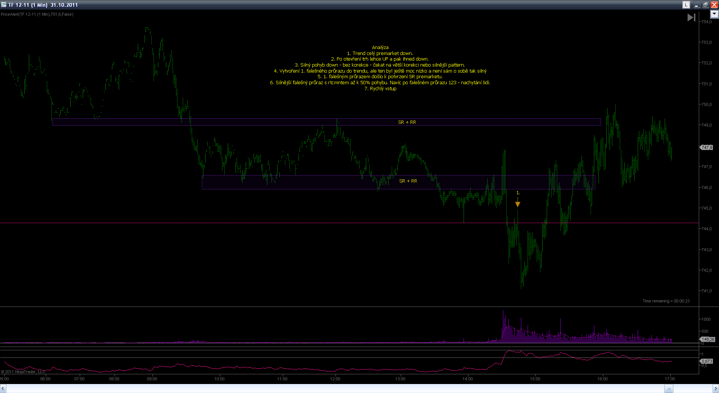Click the 'Time remaining = 00:00:23' text

point(666,301)
